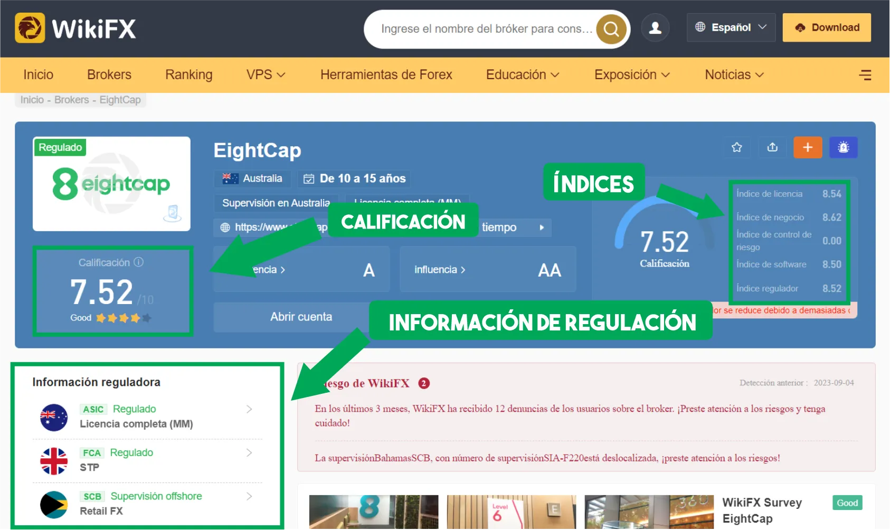Open the hamburger menu on the nav bar

coord(865,75)
